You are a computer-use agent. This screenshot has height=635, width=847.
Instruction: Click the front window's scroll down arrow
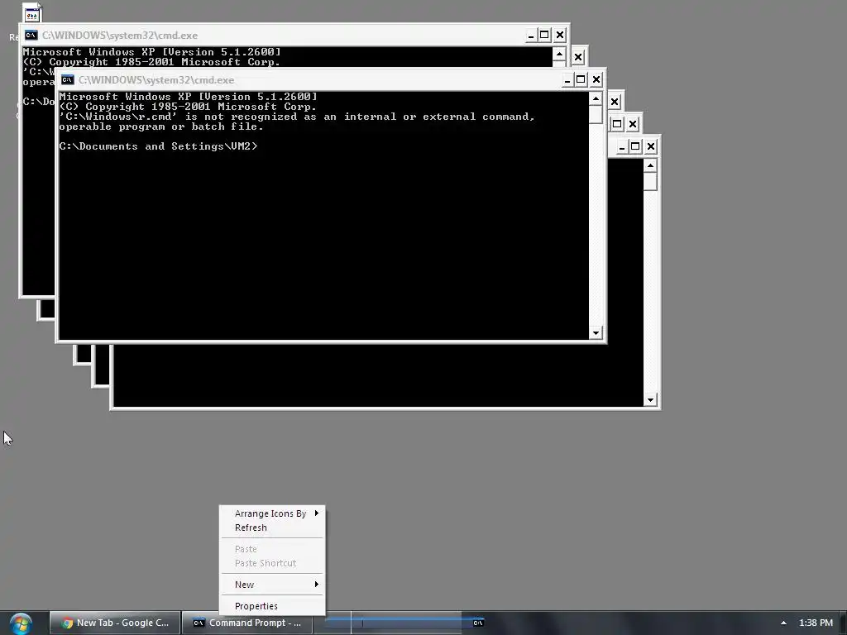[596, 333]
